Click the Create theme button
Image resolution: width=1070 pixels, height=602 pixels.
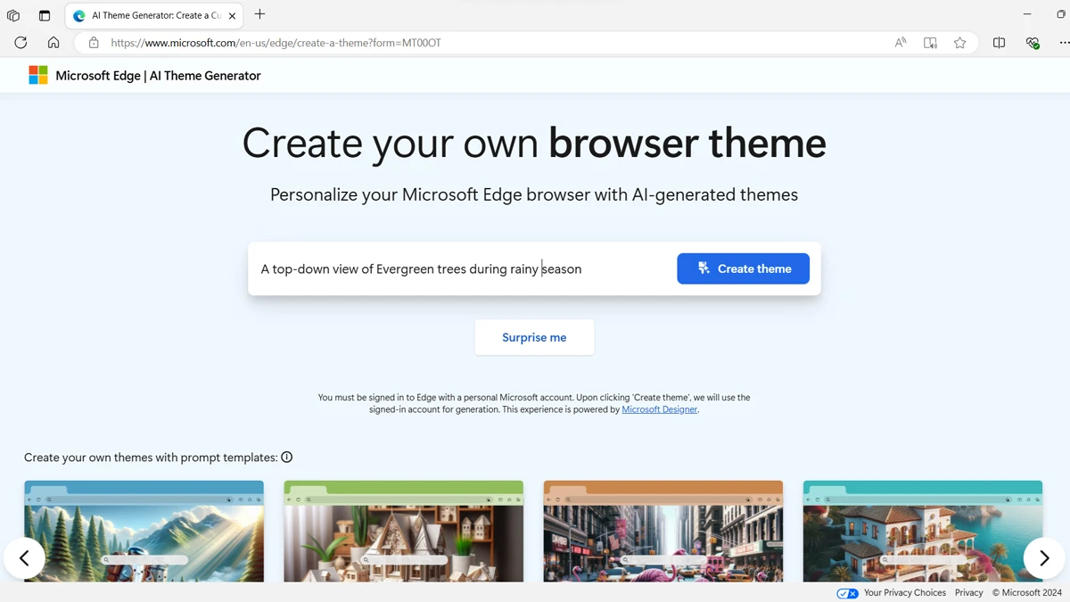point(743,268)
